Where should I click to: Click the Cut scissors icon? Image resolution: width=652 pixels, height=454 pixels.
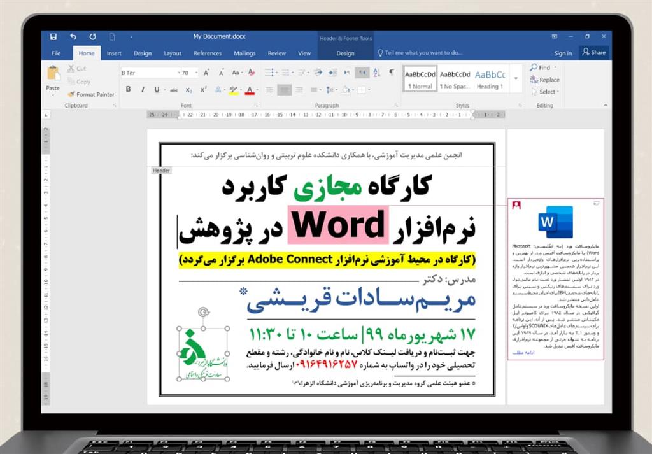[x=71, y=68]
